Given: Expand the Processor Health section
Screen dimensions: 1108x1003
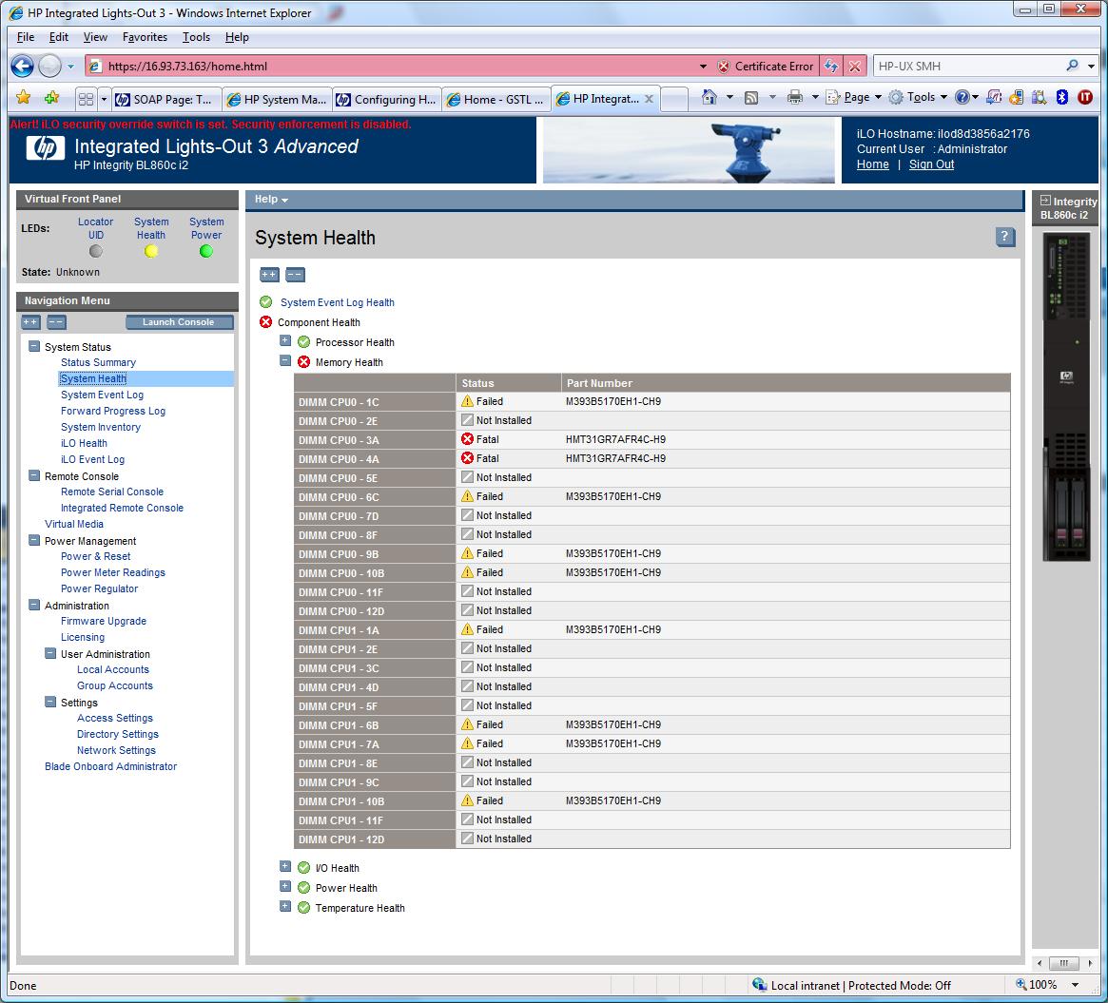Looking at the screenshot, I should (285, 341).
